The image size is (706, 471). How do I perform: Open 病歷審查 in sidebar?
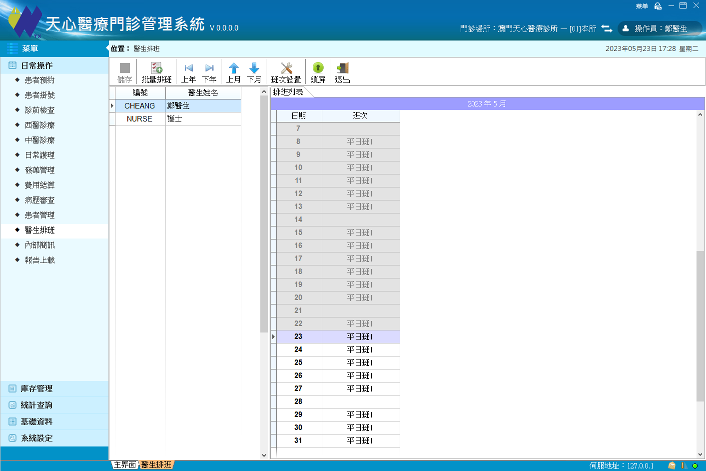(x=40, y=200)
